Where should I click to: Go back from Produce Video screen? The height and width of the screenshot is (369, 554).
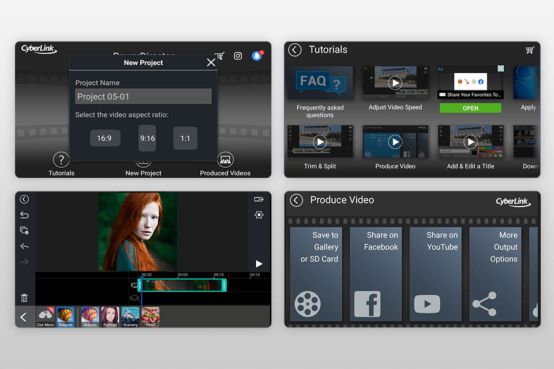pyautogui.click(x=296, y=200)
